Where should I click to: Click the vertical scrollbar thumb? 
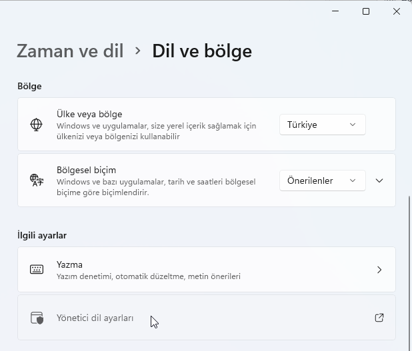[x=409, y=273]
